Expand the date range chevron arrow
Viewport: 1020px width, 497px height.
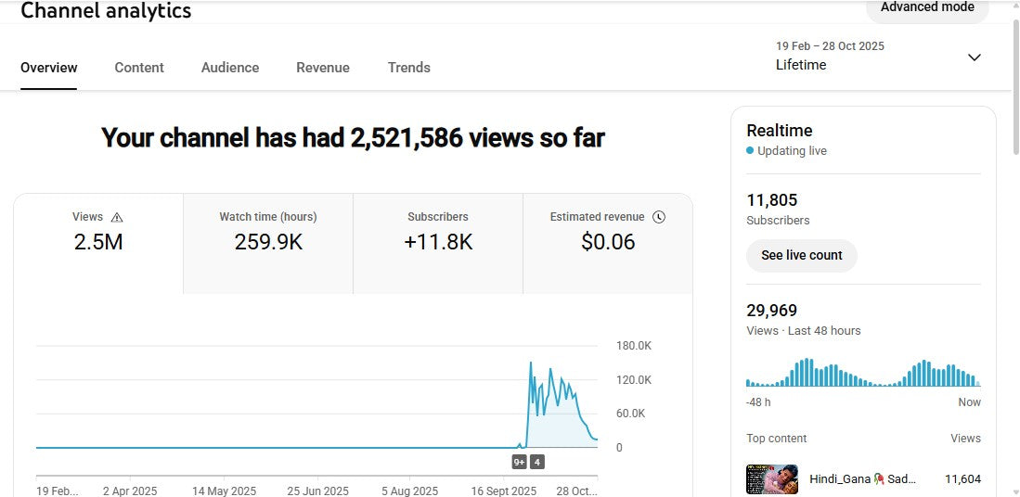click(974, 57)
